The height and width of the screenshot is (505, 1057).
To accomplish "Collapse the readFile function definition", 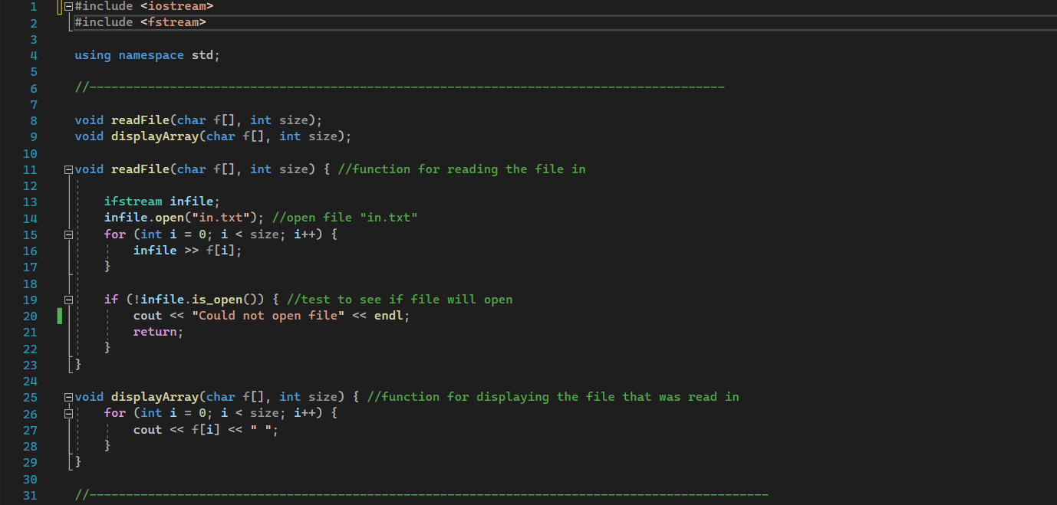I will pyautogui.click(x=68, y=169).
